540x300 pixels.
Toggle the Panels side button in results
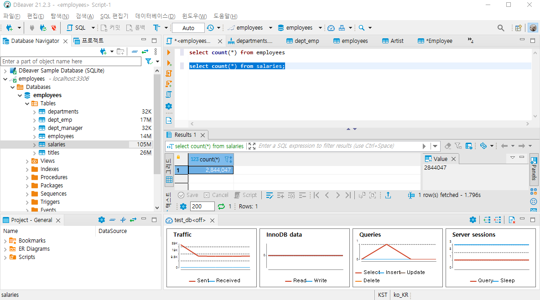[534, 169]
